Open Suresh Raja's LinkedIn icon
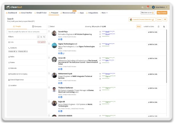The width and height of the screenshot is (175, 126). tap(61, 39)
